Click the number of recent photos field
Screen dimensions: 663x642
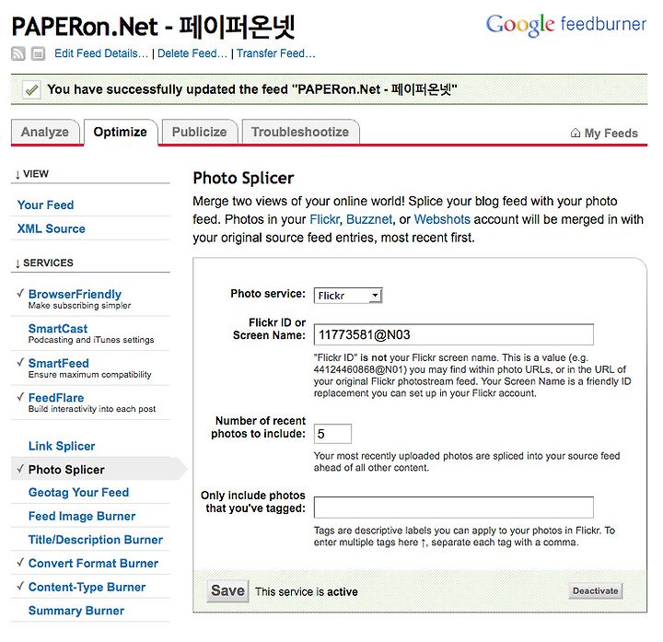coord(332,434)
